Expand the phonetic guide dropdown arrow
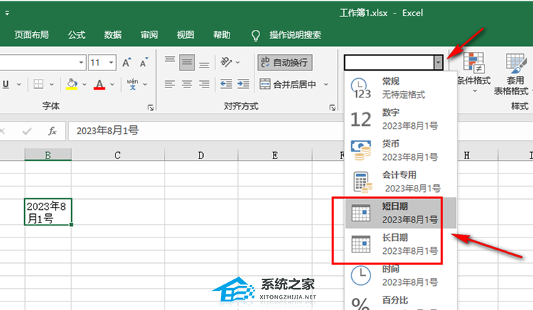 pos(145,84)
